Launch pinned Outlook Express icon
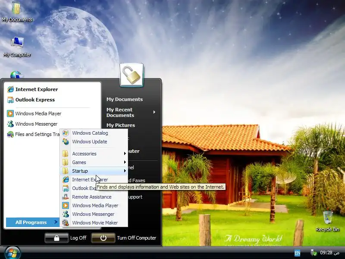This screenshot has height=259, width=345. click(10, 100)
